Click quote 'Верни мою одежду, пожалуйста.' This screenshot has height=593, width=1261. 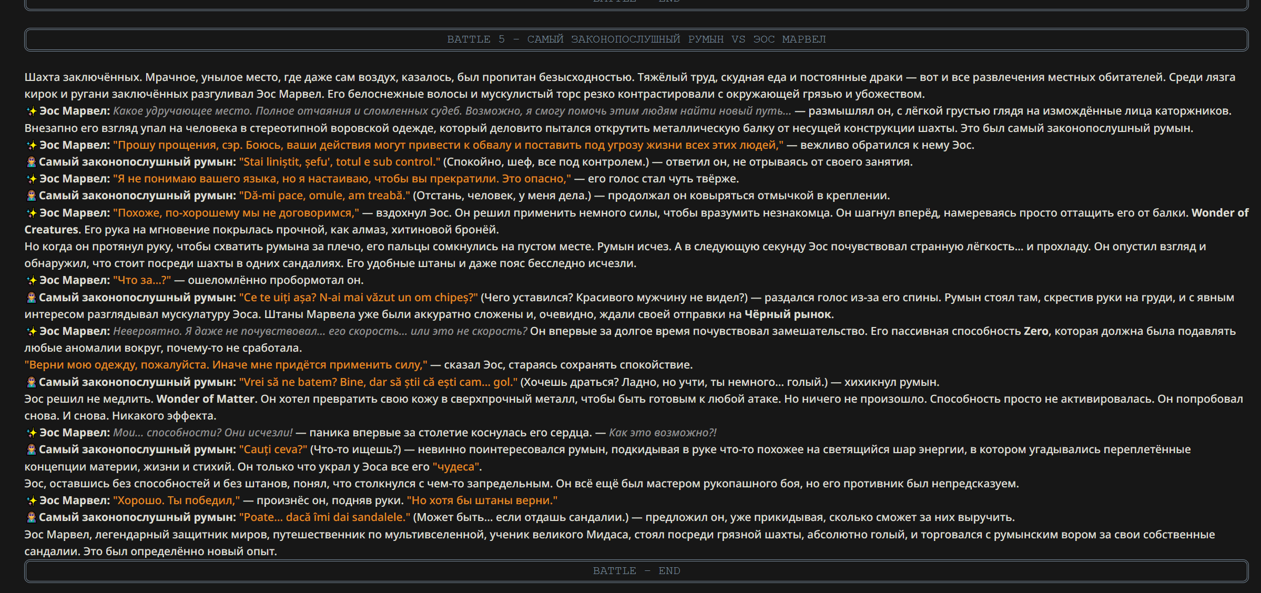117,365
